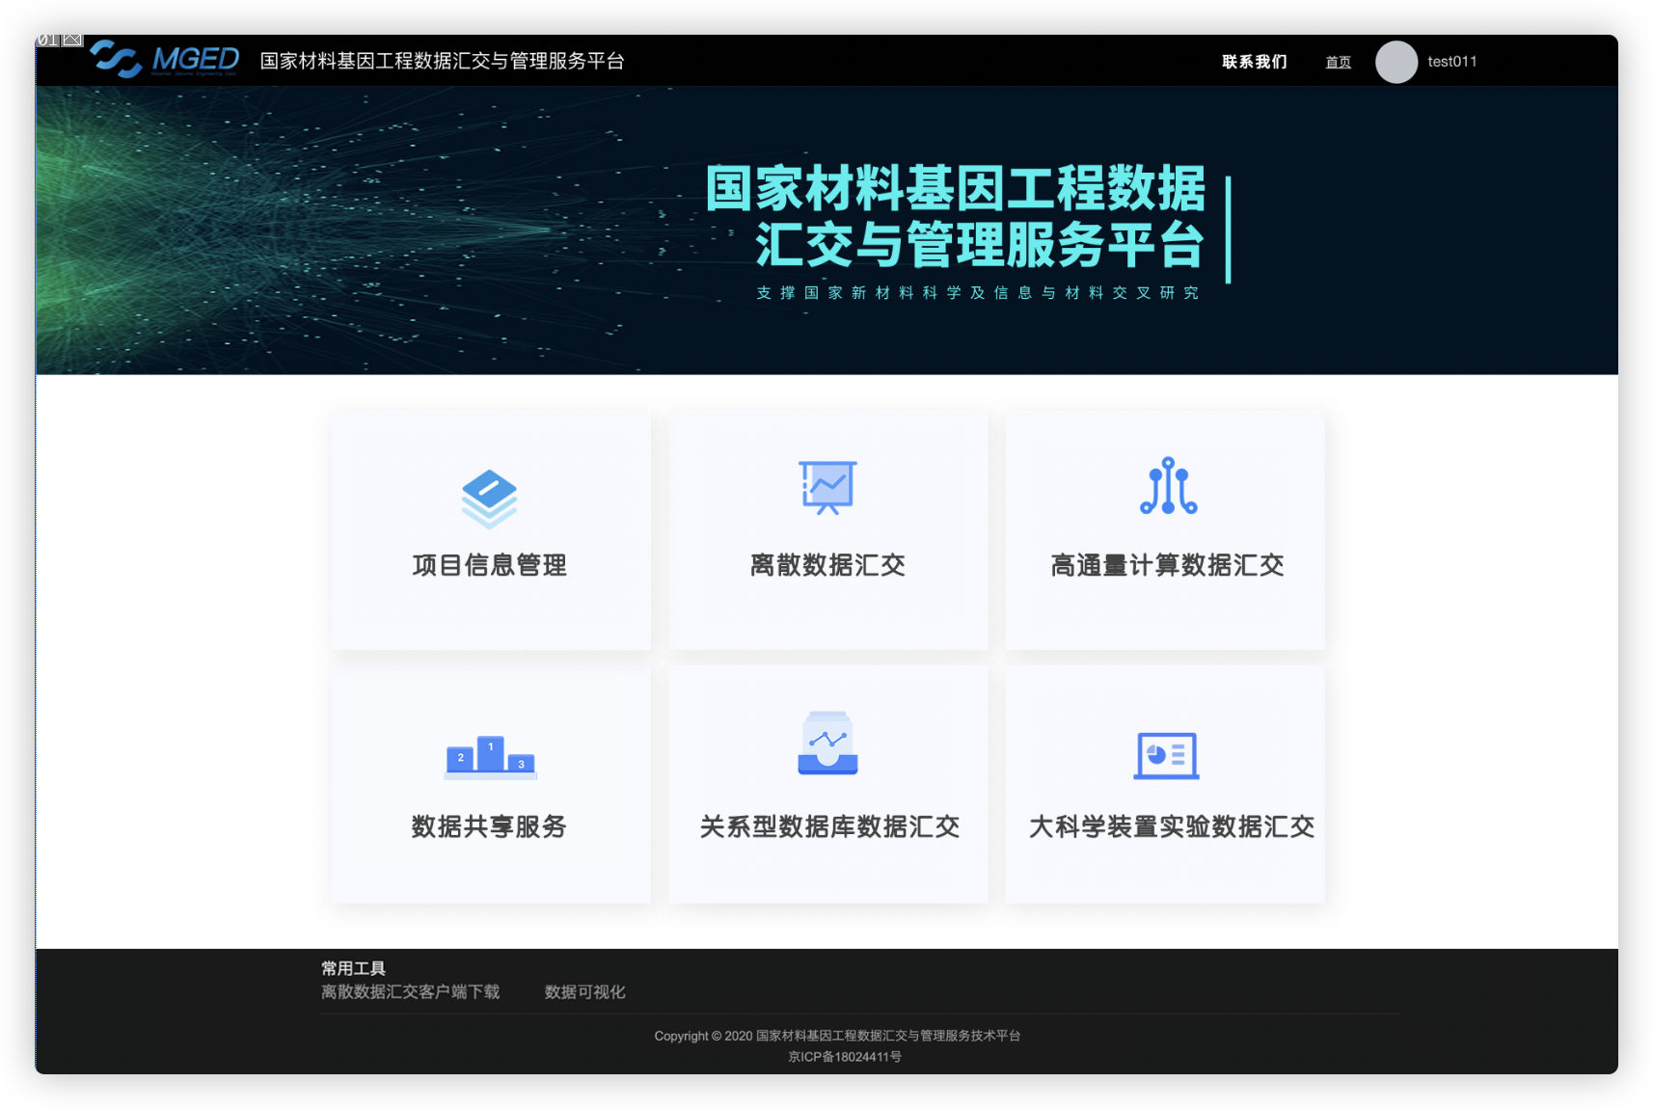Click the ranking podium icon for 数据共享服务
This screenshot has width=1653, height=1109.
coord(490,758)
